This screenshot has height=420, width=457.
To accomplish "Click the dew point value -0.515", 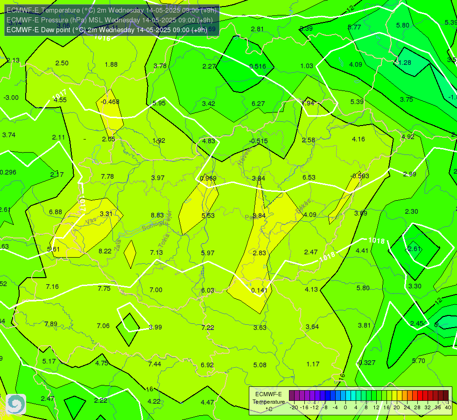I will [x=258, y=141].
